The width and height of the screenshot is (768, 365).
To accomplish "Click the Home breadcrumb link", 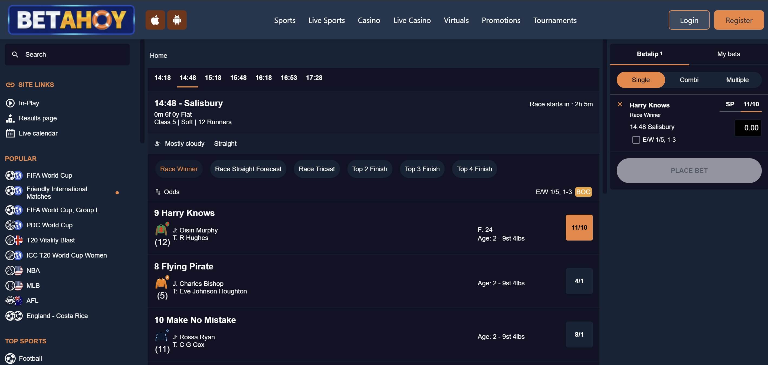I will (158, 56).
